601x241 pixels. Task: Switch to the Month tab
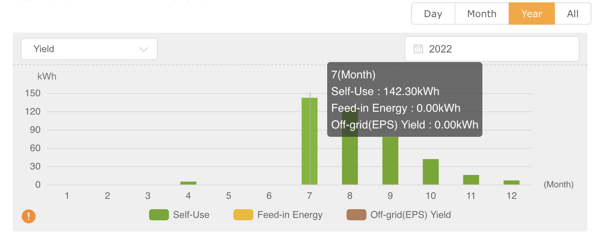click(482, 14)
